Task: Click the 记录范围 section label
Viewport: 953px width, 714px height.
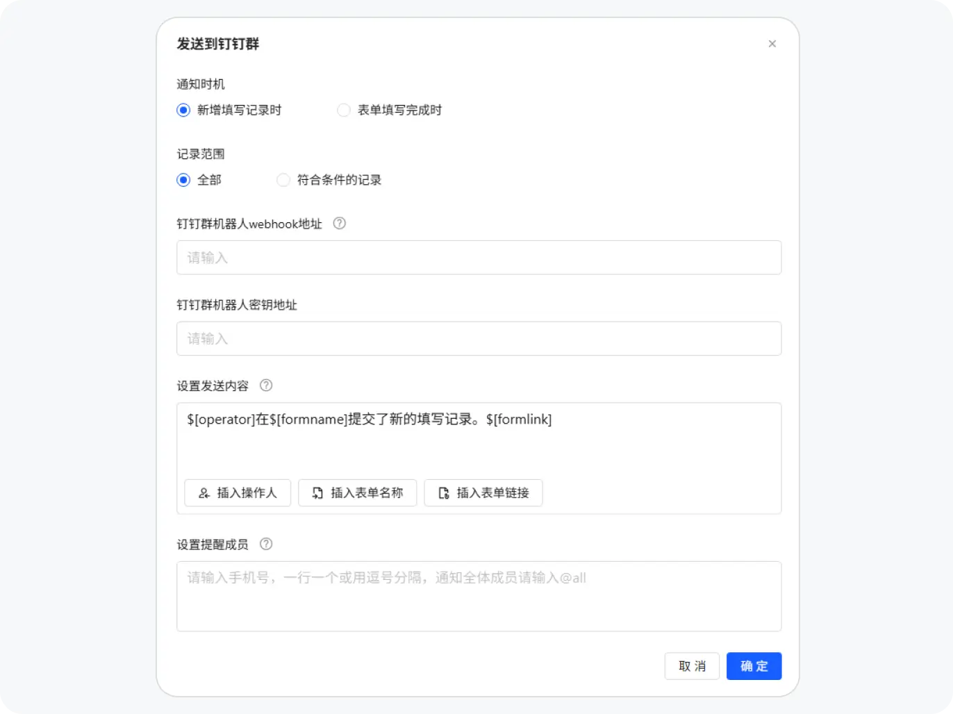Action: [201, 154]
